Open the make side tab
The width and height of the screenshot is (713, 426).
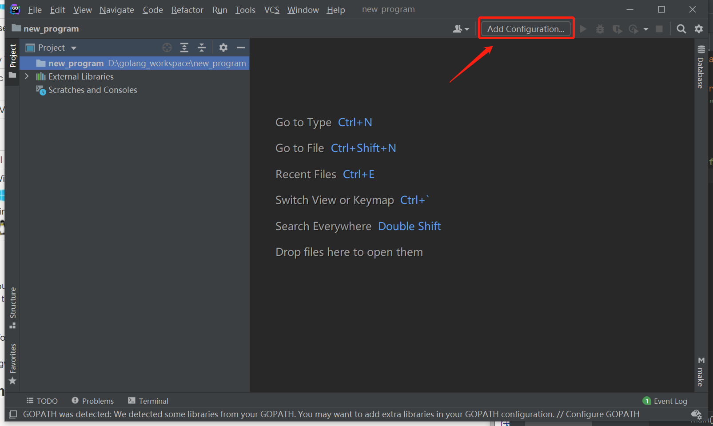click(701, 372)
